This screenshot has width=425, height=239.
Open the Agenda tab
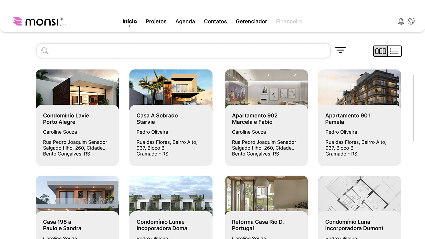tap(185, 22)
